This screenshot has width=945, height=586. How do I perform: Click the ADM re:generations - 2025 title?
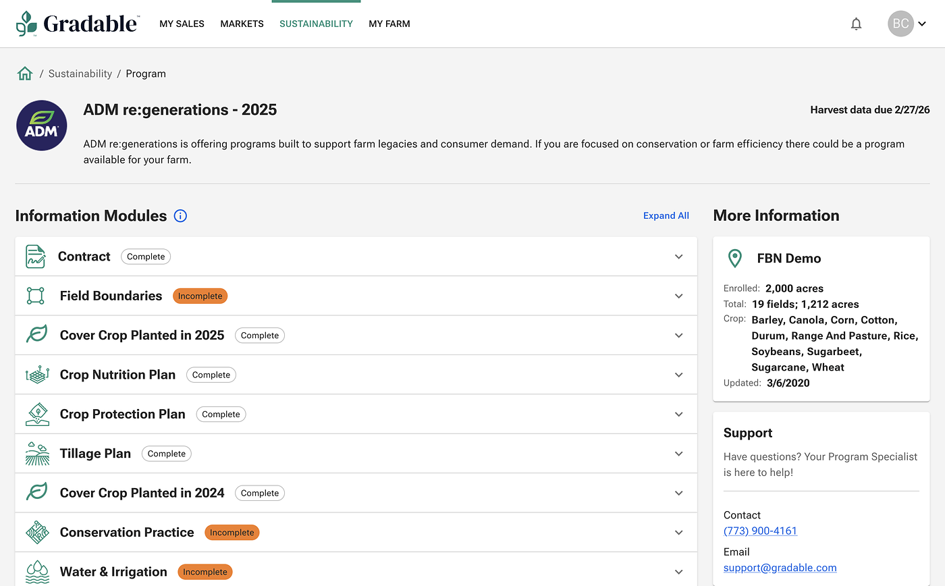(180, 109)
